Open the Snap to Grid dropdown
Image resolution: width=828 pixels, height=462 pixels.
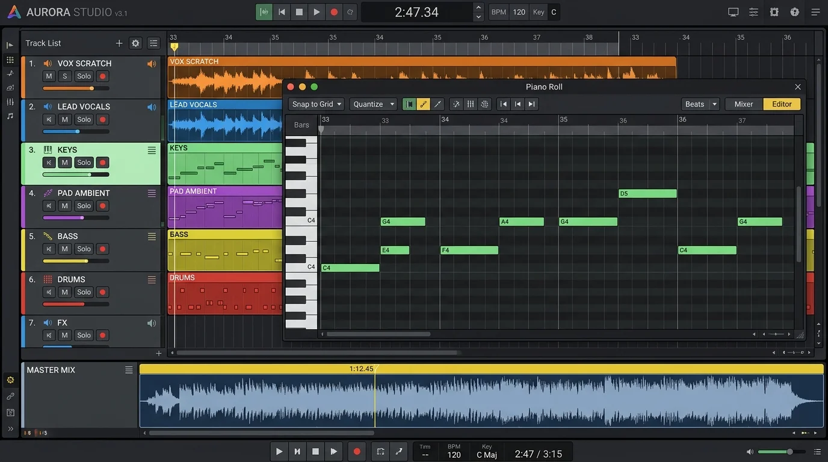316,104
